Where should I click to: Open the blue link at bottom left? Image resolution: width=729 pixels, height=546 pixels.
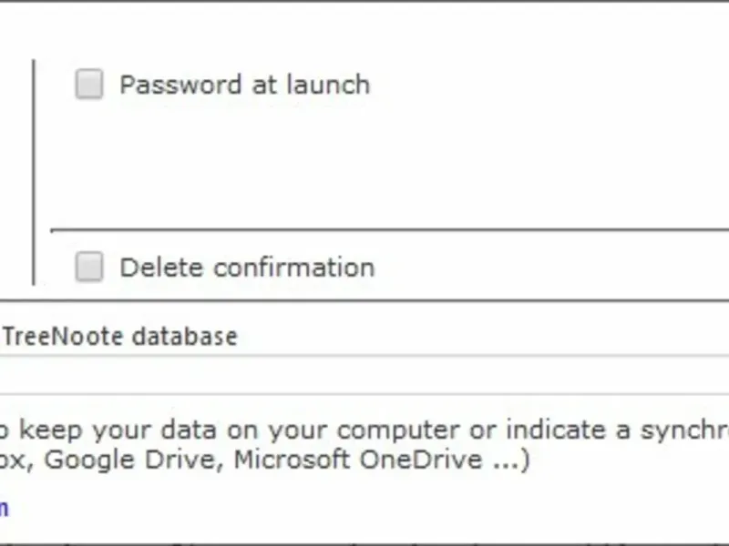point(4,506)
